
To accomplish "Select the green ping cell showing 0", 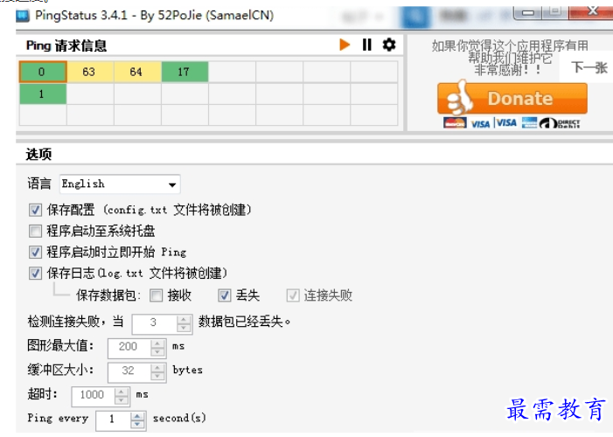I will pos(43,72).
